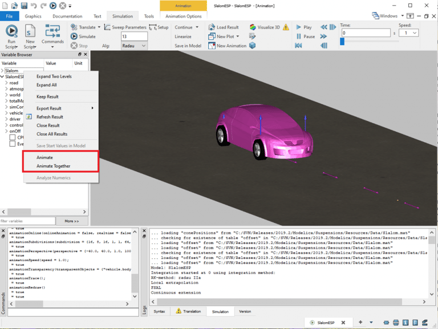Open the Continue dropdown arrow
The image size is (438, 329).
coord(197,27)
